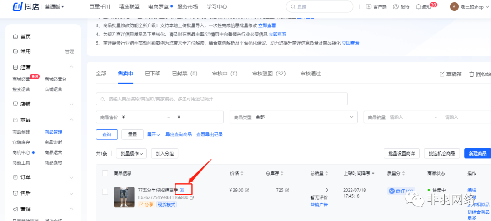
Task: Check the box for the denim shorts product
Action: pyautogui.click(x=105, y=191)
